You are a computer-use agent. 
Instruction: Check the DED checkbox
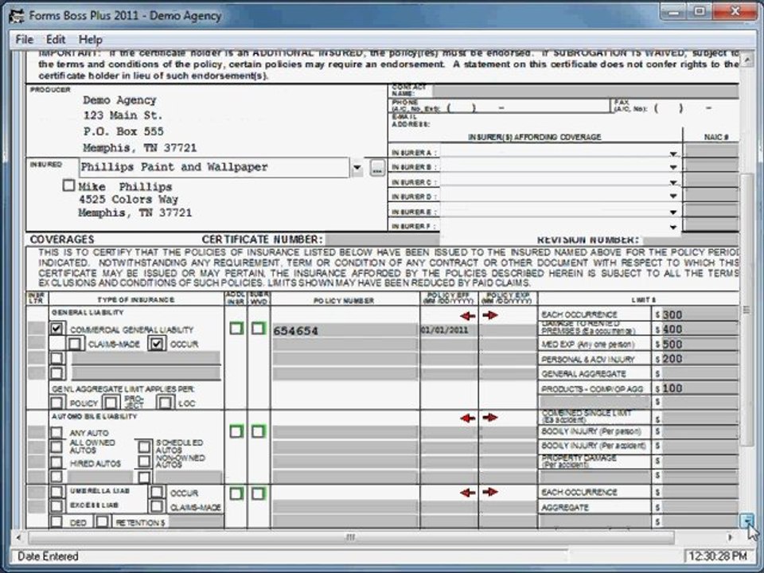(57, 522)
